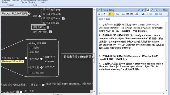Click the highlighted text alignment button
Viewport: 170px width, 95px height.
pyautogui.click(x=110, y=14)
